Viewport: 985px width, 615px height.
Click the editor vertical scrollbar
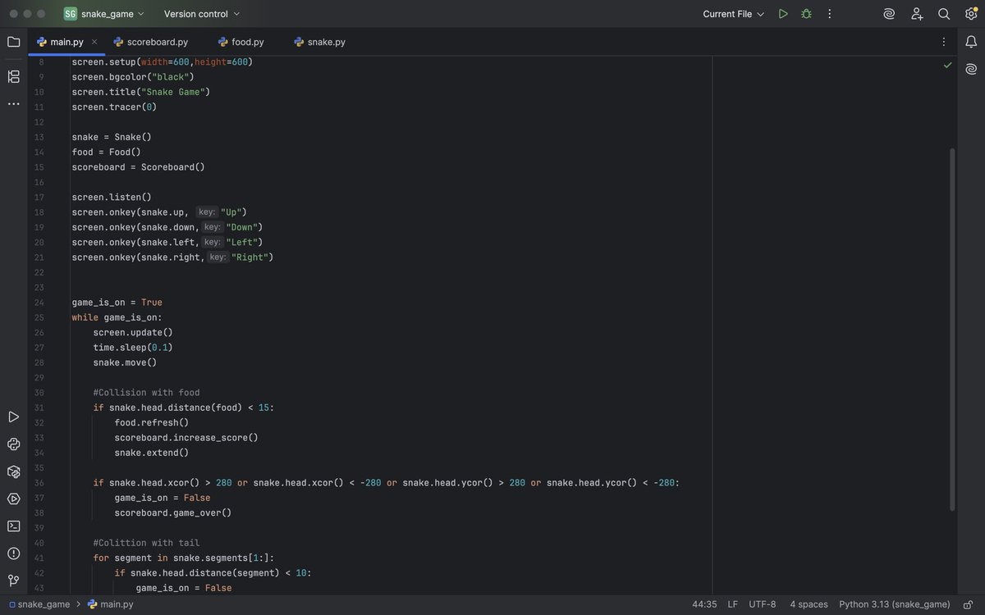pyautogui.click(x=952, y=328)
